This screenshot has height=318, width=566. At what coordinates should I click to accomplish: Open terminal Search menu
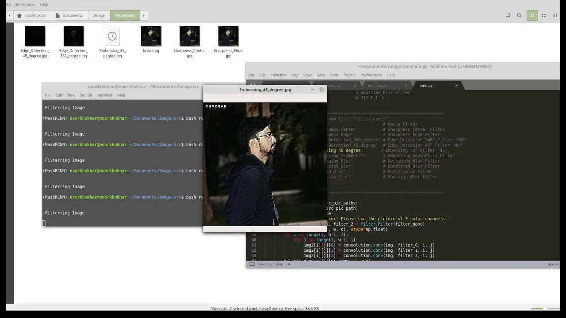point(86,95)
